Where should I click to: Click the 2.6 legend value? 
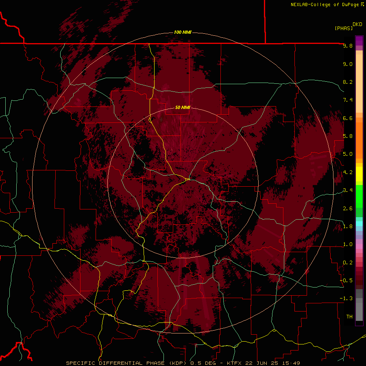click(348, 208)
